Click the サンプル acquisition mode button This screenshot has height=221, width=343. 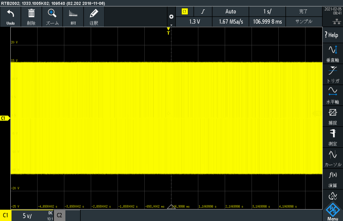click(x=303, y=21)
